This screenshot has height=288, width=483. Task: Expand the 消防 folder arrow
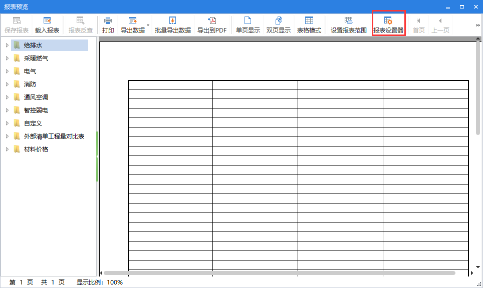pos(7,84)
